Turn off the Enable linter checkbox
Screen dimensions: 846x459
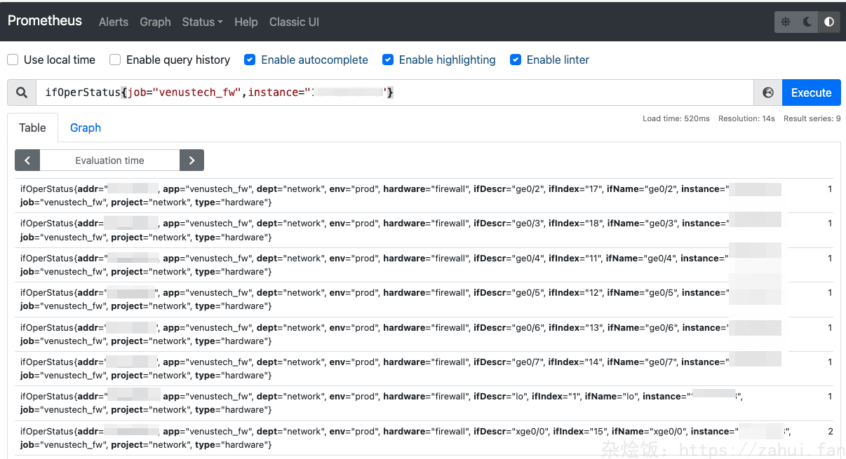point(516,60)
